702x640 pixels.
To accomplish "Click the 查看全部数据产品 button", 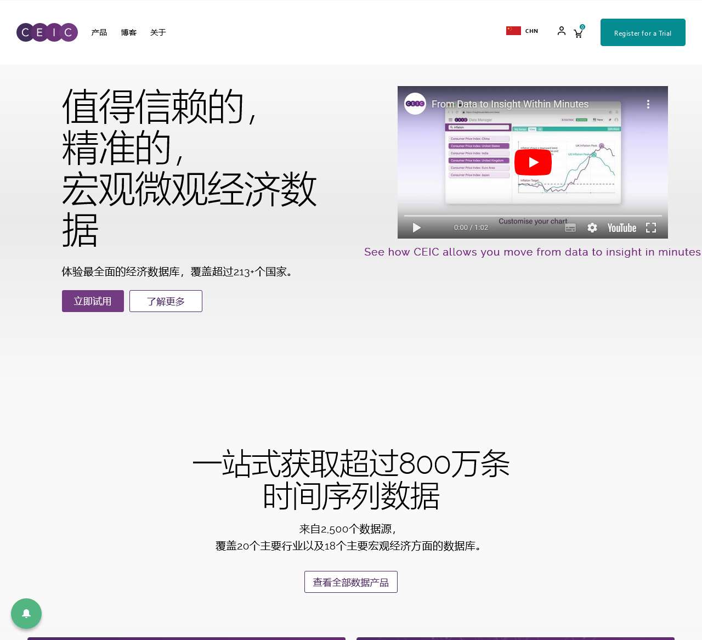I will (350, 582).
